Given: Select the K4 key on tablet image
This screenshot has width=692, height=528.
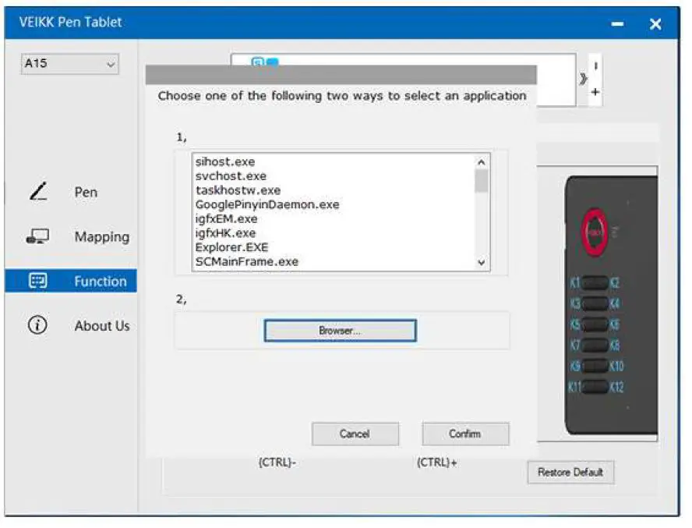Looking at the screenshot, I should [615, 303].
